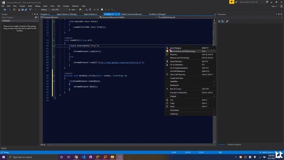This screenshot has width=284, height=160.
Task: Close the active FormMain.cs tab
Action: tap(119, 14)
